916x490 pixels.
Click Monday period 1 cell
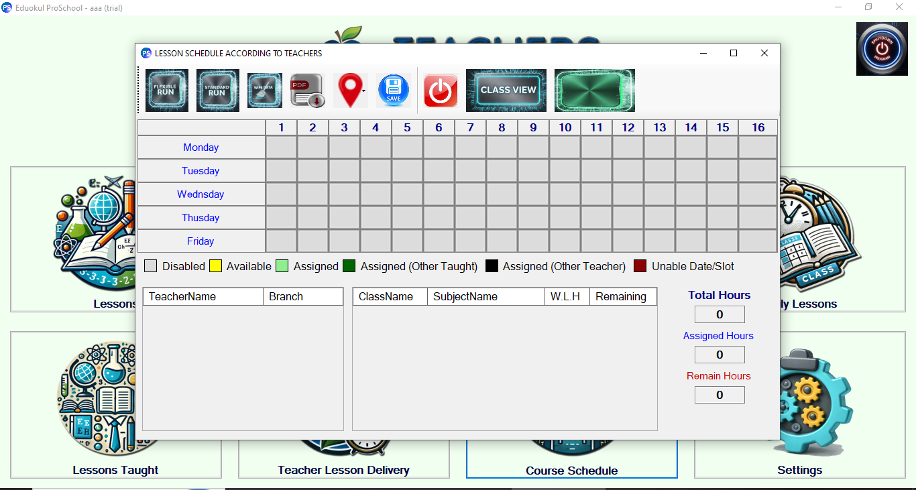click(282, 147)
